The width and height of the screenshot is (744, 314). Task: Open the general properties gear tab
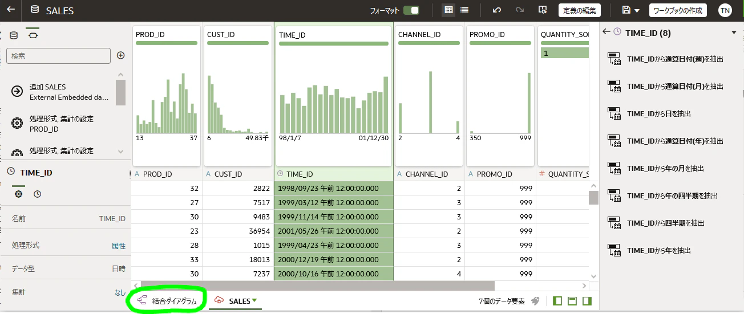[19, 194]
